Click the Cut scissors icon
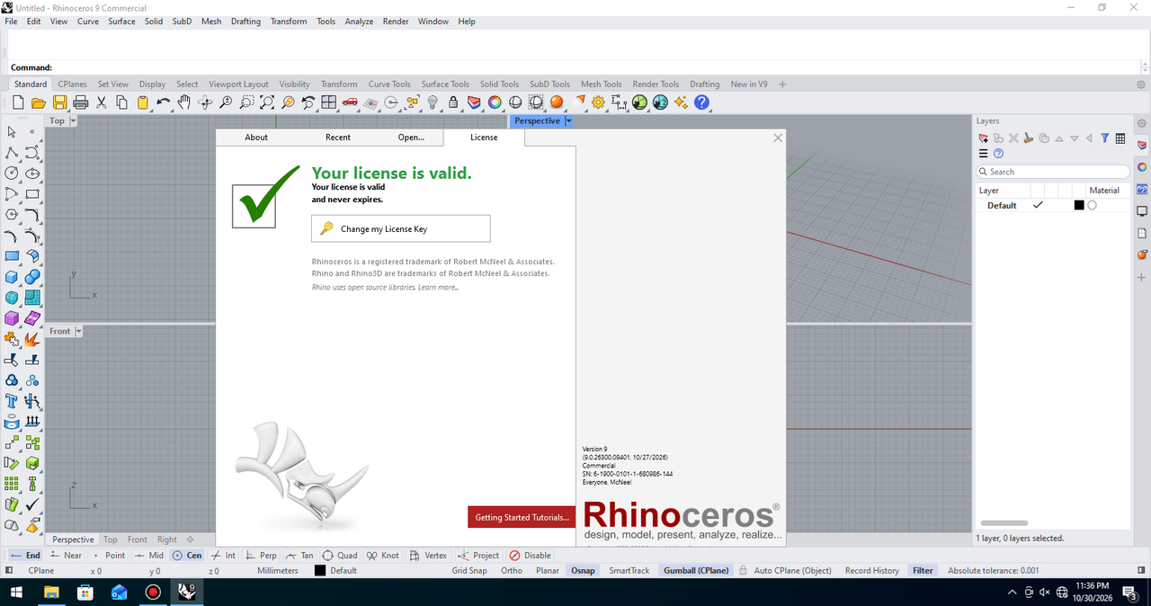This screenshot has width=1151, height=606. coord(102,102)
